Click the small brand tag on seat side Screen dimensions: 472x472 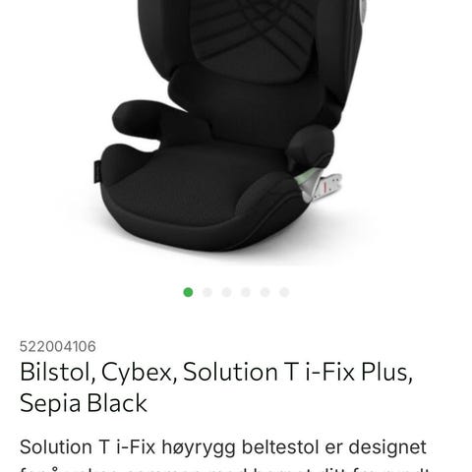click(97, 170)
